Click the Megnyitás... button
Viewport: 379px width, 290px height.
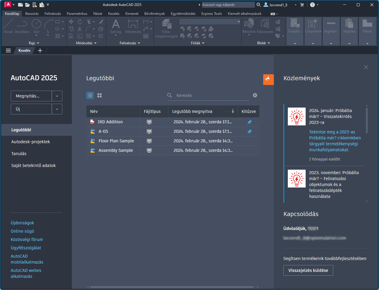[x=31, y=96]
